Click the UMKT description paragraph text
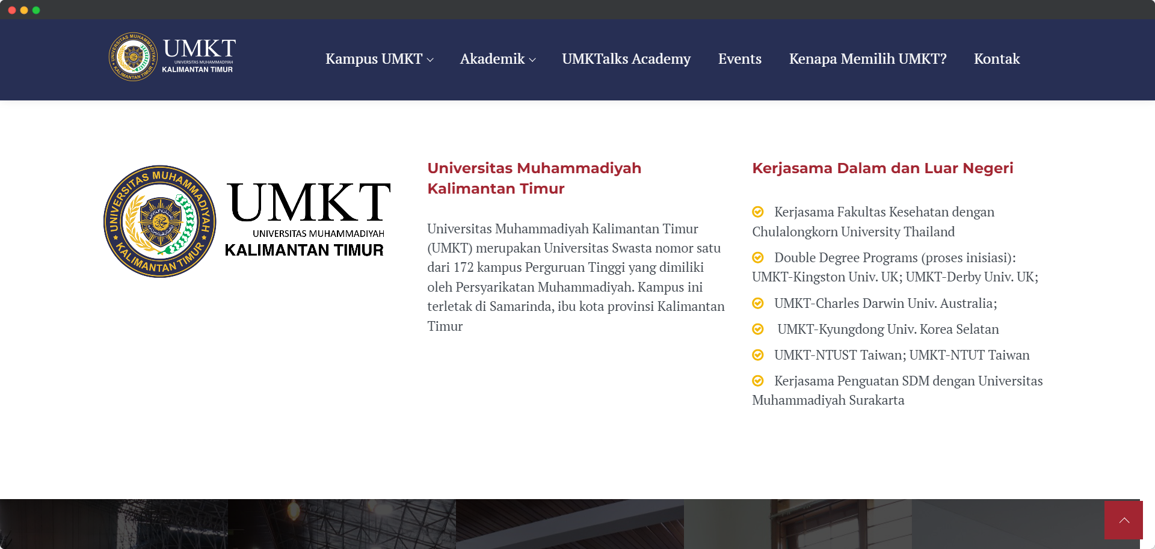This screenshot has height=549, width=1155. click(x=576, y=277)
